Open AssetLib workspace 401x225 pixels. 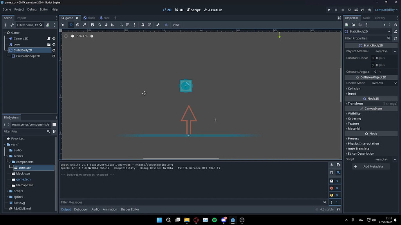pyautogui.click(x=213, y=10)
